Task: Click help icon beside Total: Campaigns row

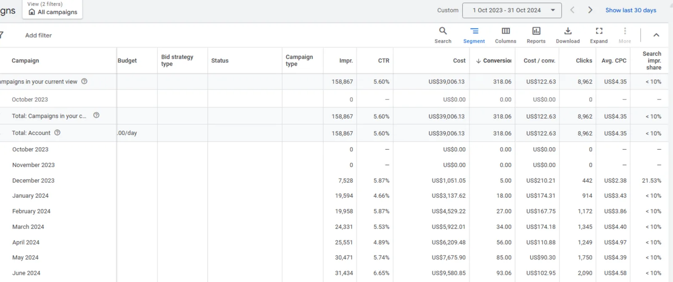Action: click(96, 115)
